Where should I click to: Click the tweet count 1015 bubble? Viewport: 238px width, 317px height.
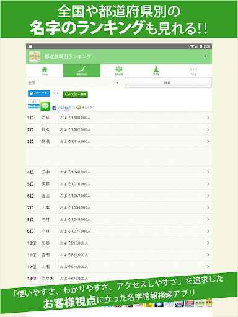coord(55,93)
